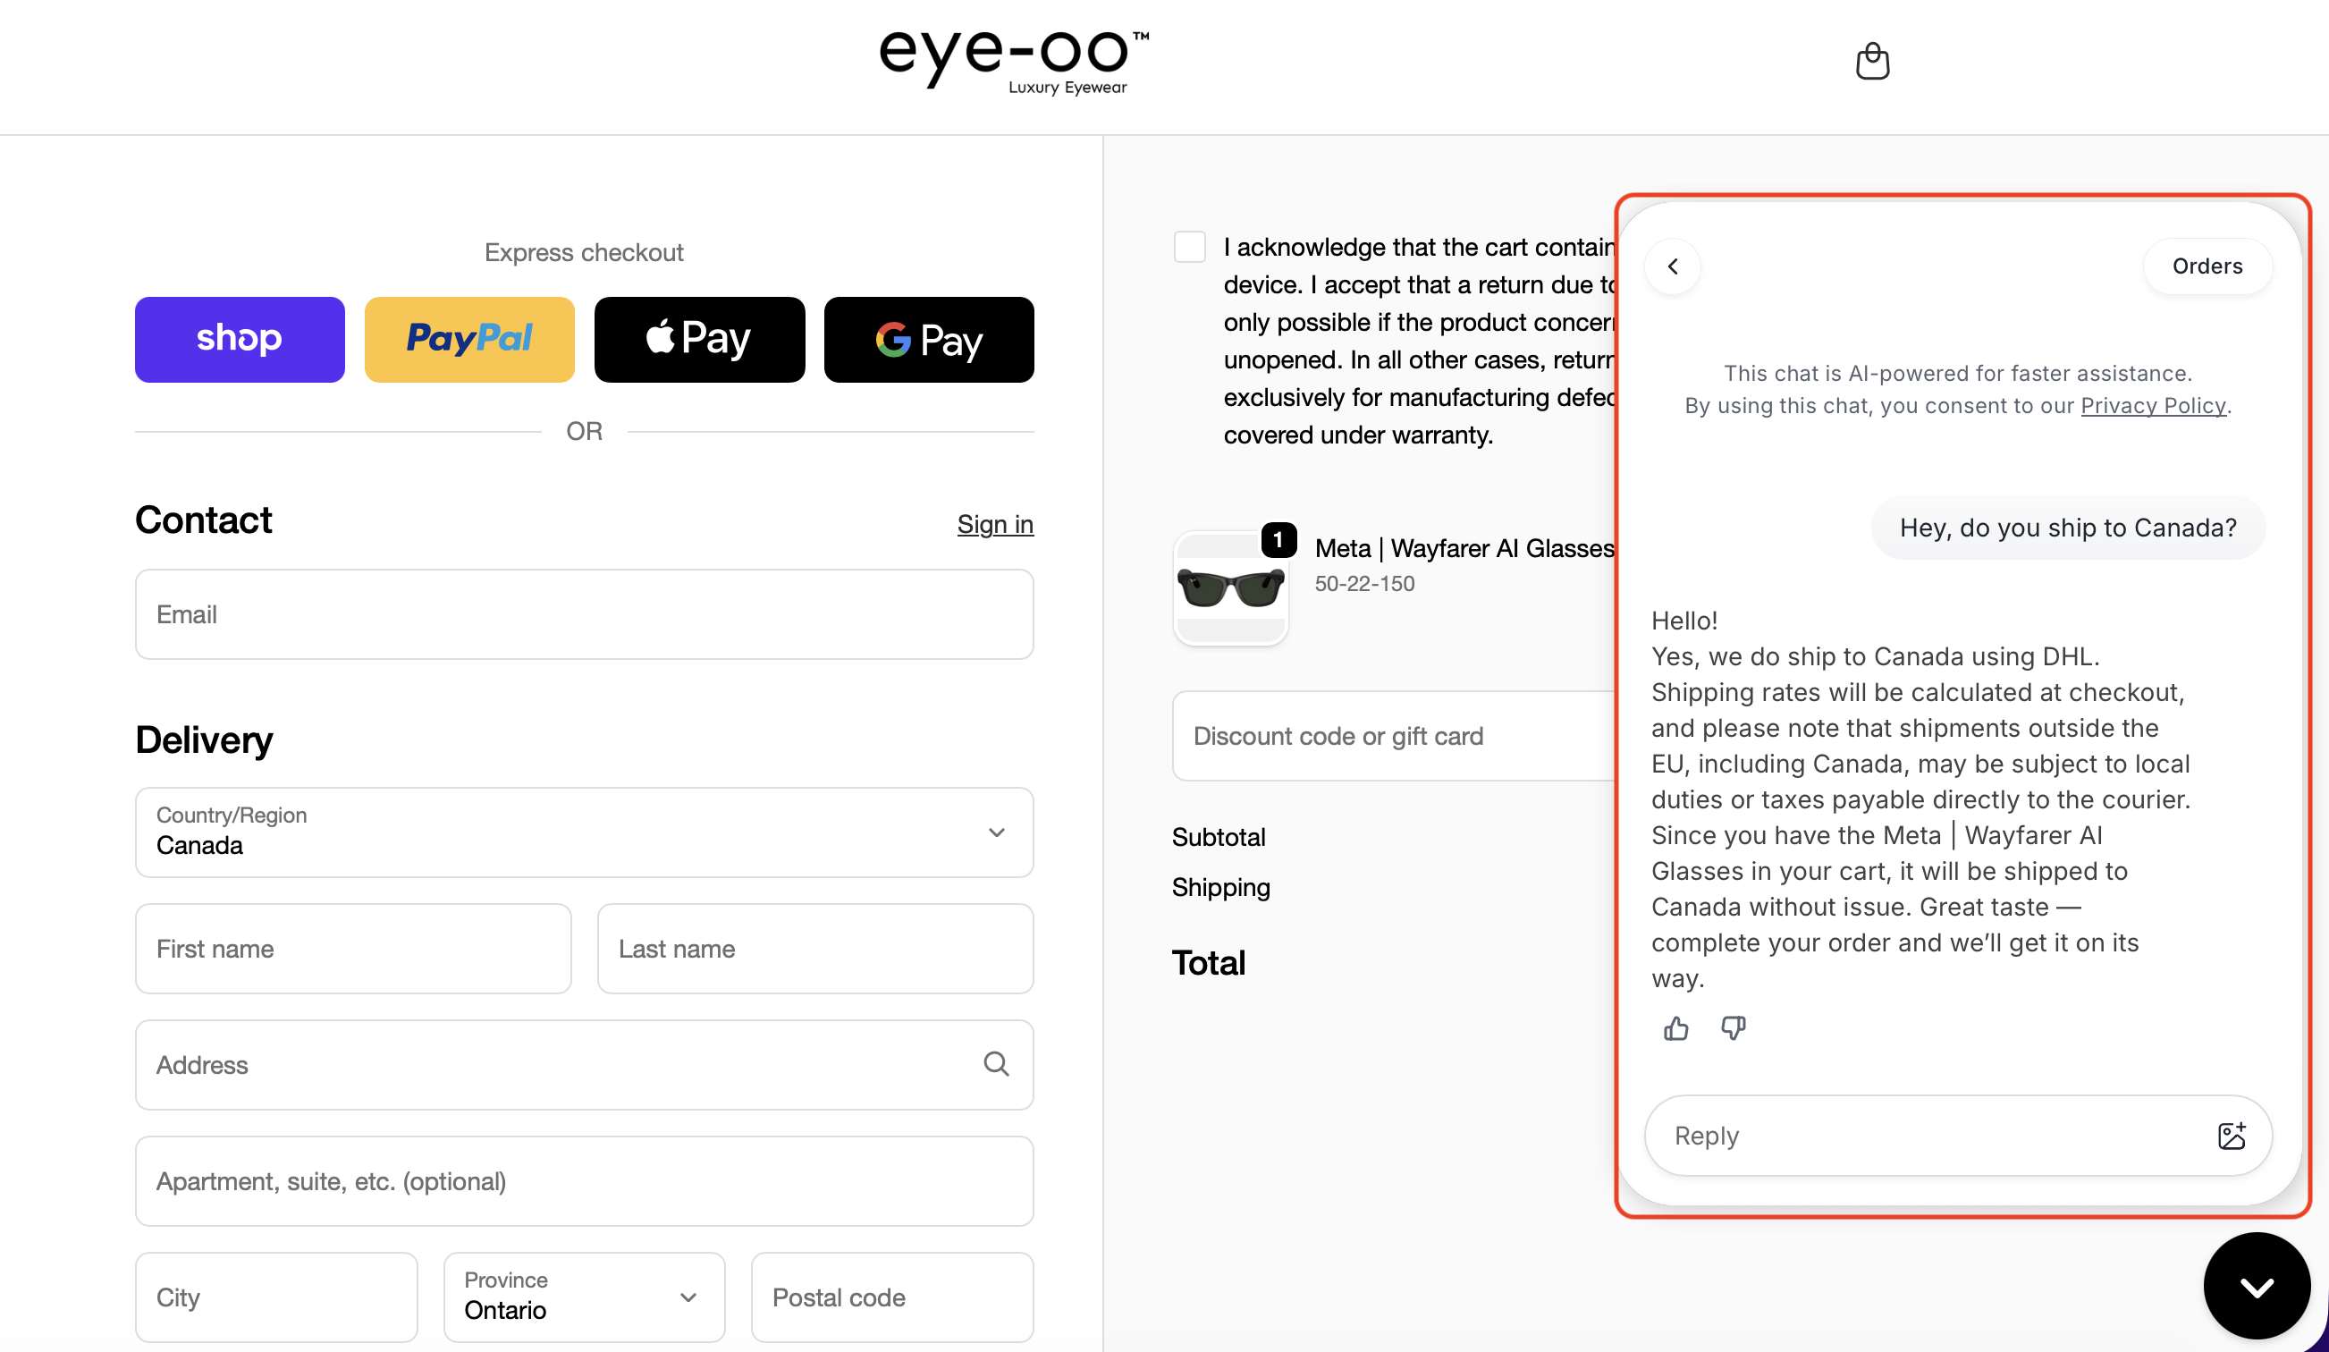Choose Apple Pay for express checkout
This screenshot has height=1352, width=2329.
pyautogui.click(x=700, y=339)
